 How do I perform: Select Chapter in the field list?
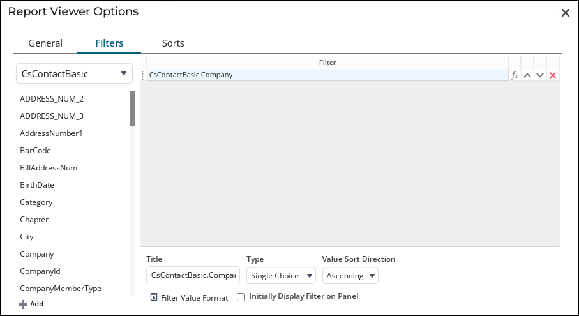coord(34,219)
